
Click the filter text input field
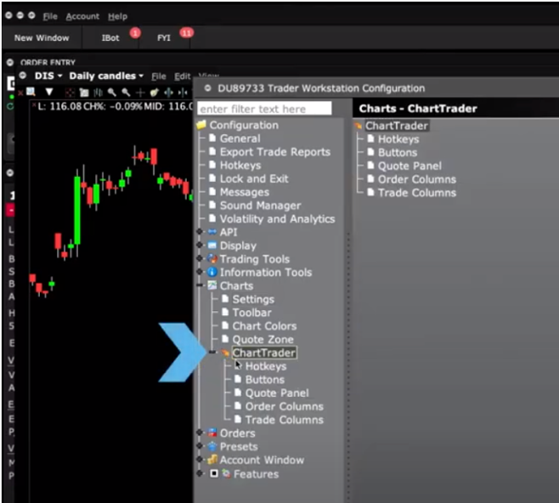(x=264, y=109)
